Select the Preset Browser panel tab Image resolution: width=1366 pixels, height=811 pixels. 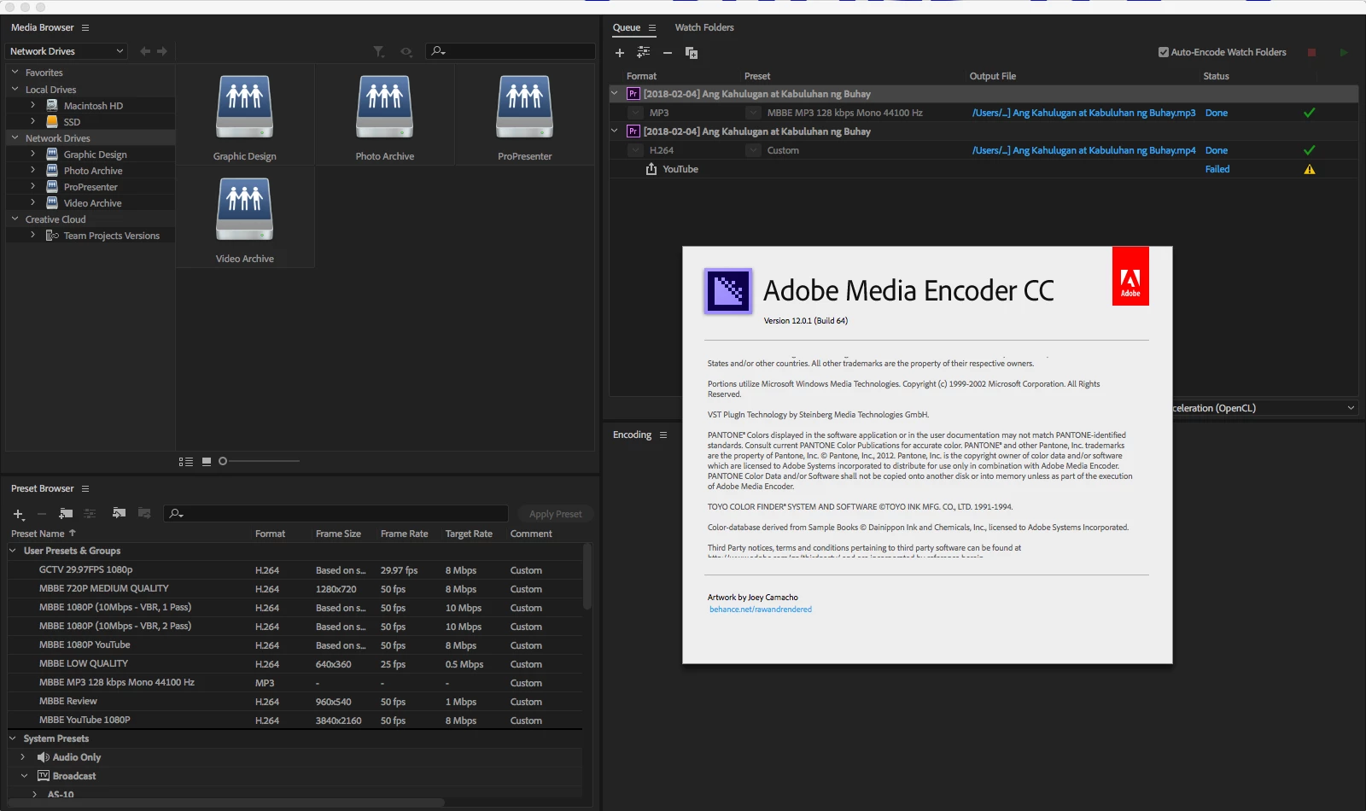[x=43, y=489]
